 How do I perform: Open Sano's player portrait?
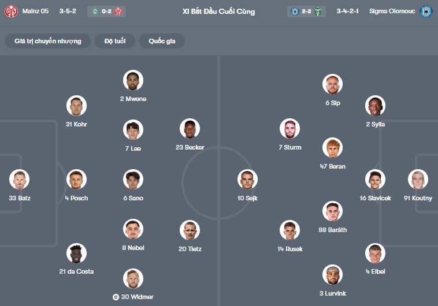pos(133,180)
